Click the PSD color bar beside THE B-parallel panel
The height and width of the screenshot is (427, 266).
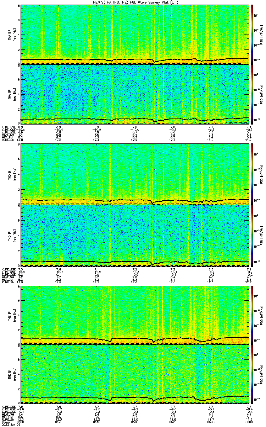[252, 374]
